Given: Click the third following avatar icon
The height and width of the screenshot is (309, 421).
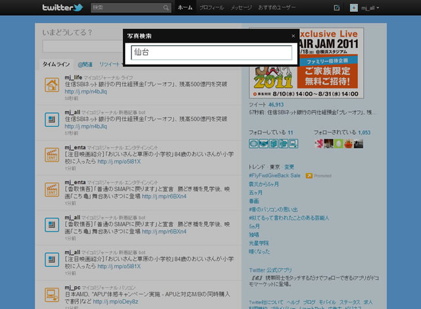Looking at the screenshot, I should click(x=274, y=143).
